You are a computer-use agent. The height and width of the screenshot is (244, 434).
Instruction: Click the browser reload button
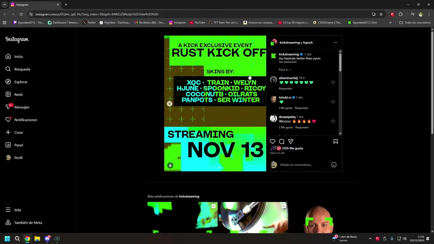tap(21, 14)
